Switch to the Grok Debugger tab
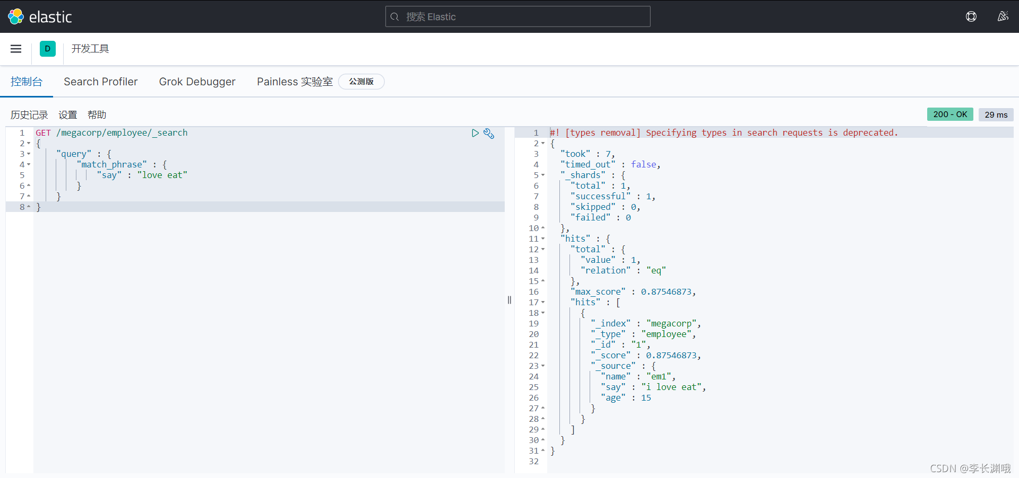Image resolution: width=1019 pixels, height=478 pixels. point(197,82)
